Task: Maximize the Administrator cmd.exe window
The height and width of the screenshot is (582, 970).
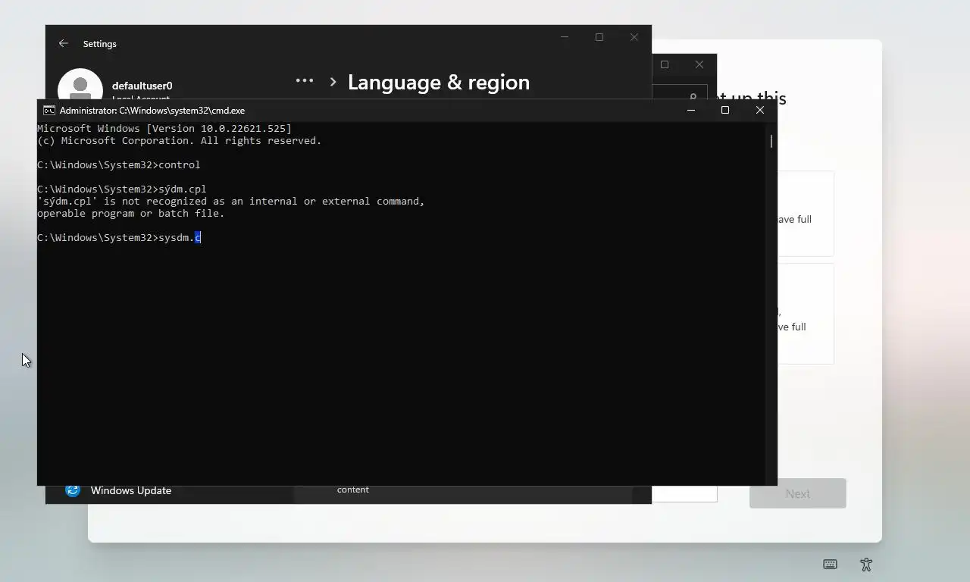Action: (725, 110)
